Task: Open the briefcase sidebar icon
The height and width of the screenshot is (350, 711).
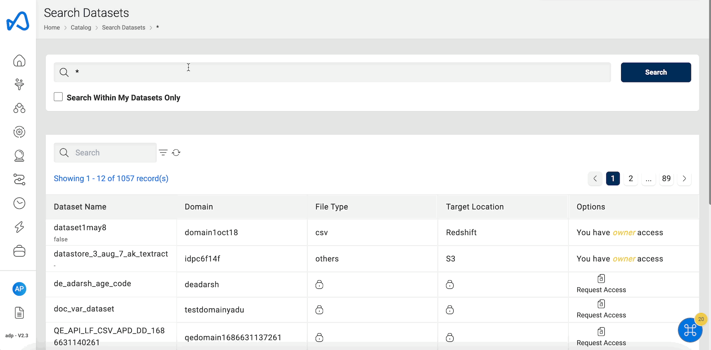Action: (x=19, y=251)
